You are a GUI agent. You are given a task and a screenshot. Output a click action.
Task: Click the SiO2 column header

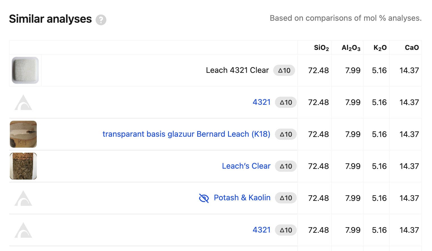[321, 48]
